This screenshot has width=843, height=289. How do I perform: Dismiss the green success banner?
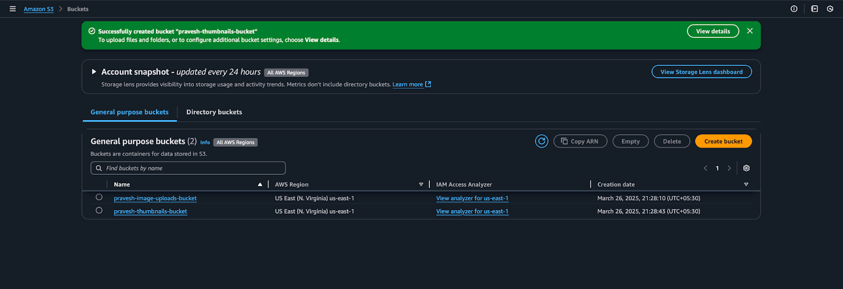coord(750,31)
